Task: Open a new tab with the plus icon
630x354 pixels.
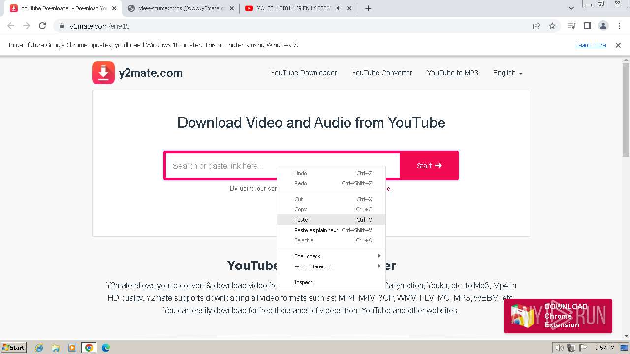Action: (368, 8)
